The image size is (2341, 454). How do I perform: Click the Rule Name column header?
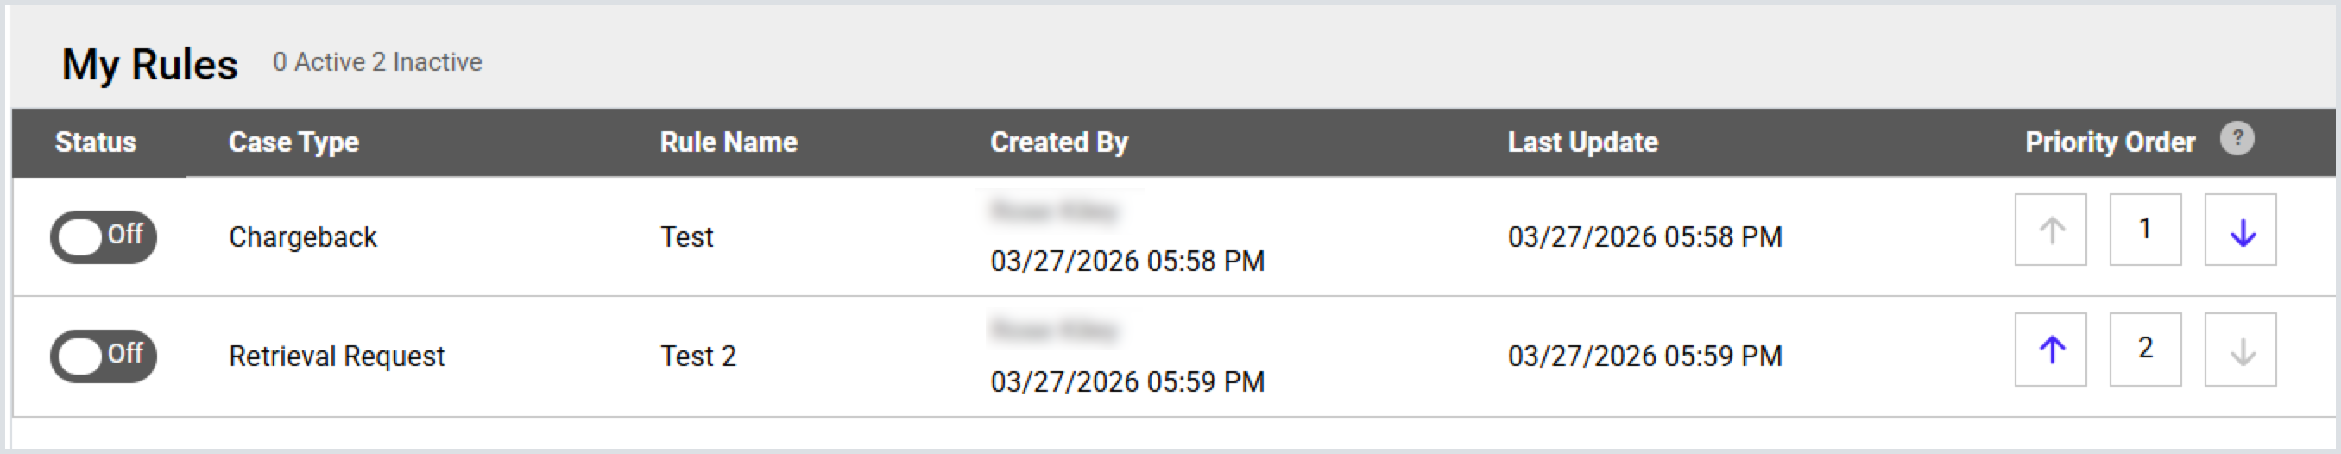tap(728, 142)
